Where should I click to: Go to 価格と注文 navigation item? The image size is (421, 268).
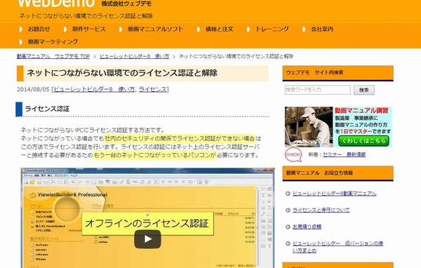(219, 29)
